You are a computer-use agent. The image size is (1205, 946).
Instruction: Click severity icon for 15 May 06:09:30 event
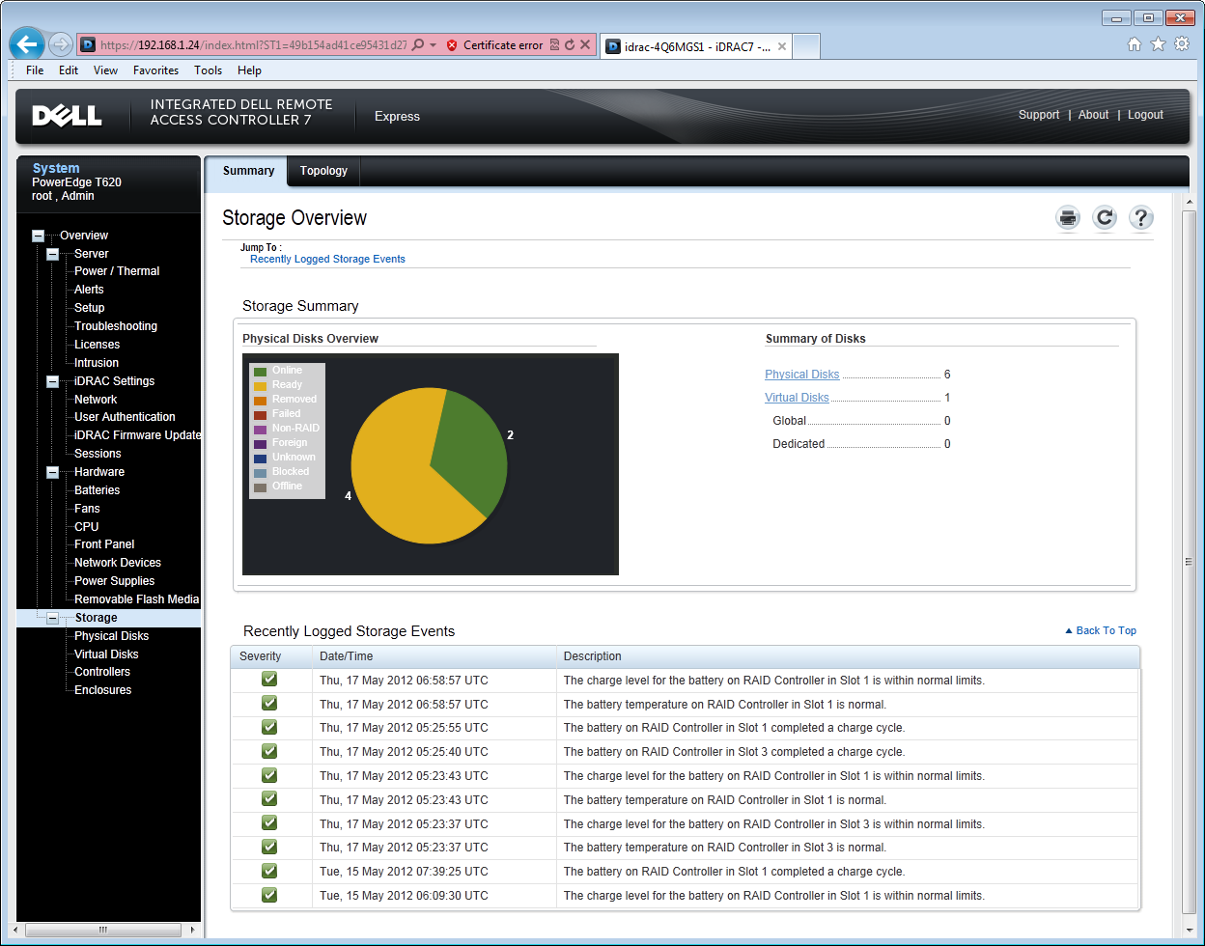pyautogui.click(x=269, y=895)
